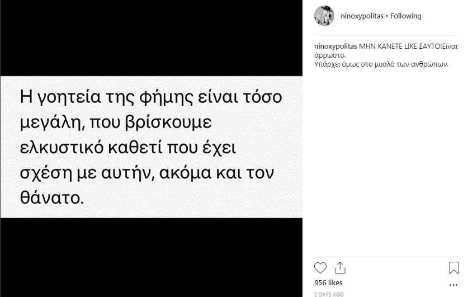Open the 2 DAYS AGO timestamp
Image resolution: width=468 pixels, height=297 pixels.
click(329, 294)
